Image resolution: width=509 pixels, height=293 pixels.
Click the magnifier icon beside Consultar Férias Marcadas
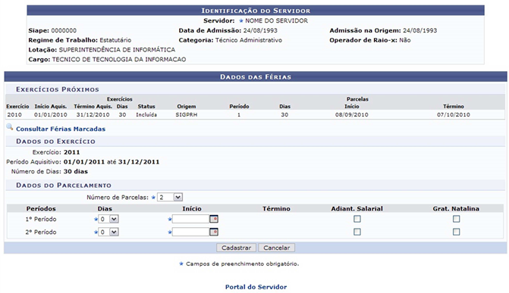pyautogui.click(x=10, y=127)
